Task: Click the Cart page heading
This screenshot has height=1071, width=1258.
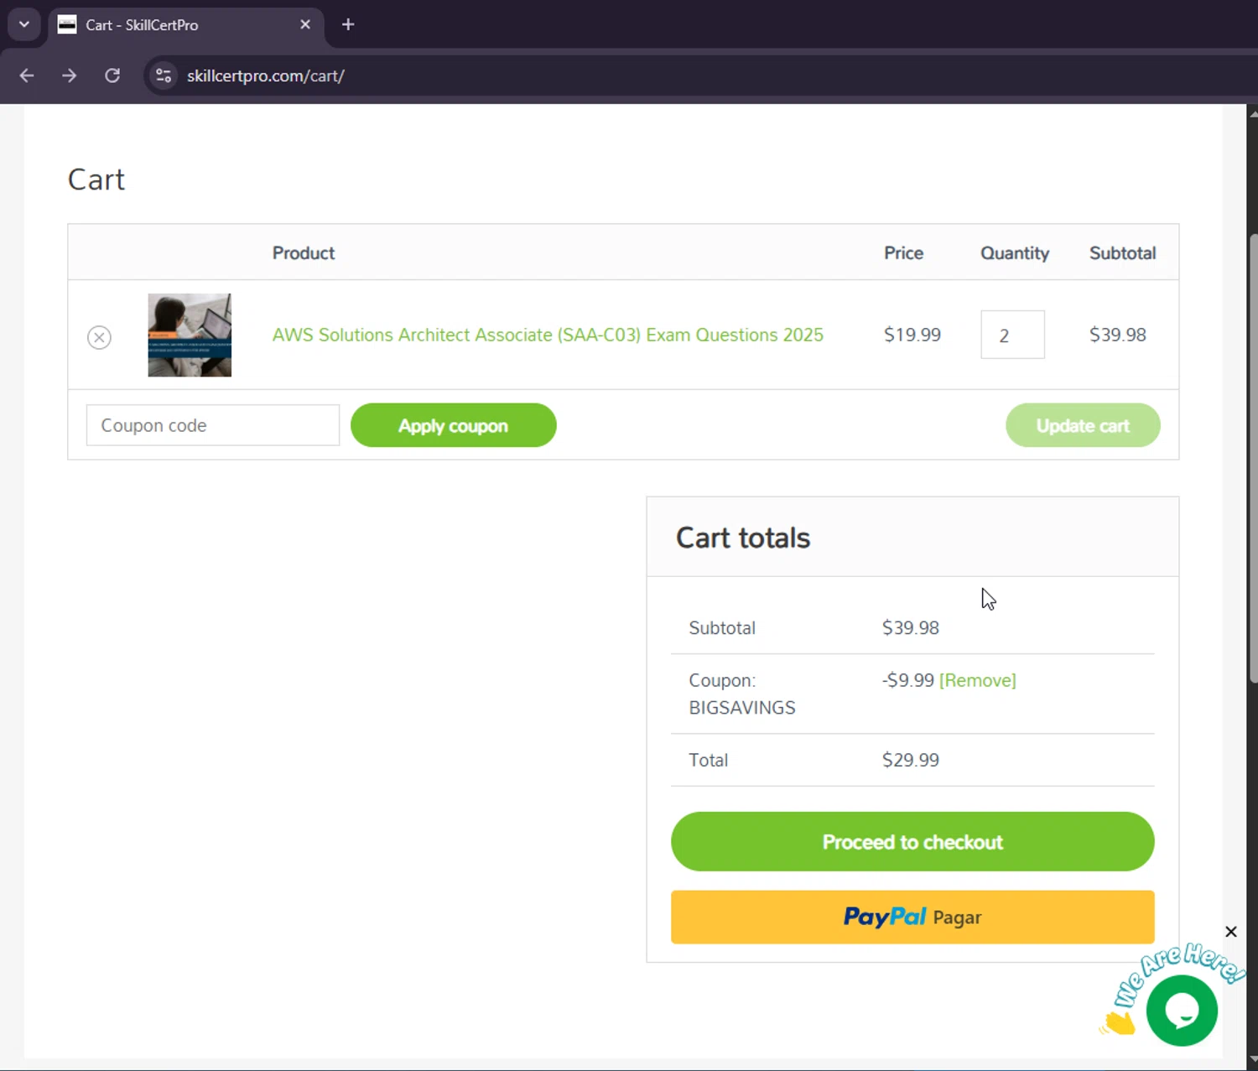Action: click(x=96, y=179)
